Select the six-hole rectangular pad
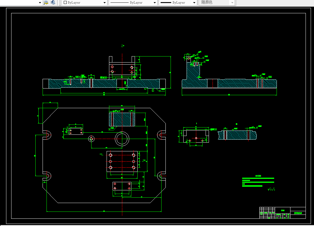Image resolution: width=314 pixels, height=226 pixels. click(122, 161)
